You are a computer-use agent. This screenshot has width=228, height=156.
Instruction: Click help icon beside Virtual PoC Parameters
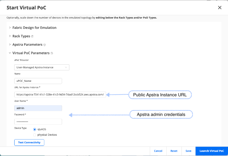pyautogui.click(x=52, y=53)
